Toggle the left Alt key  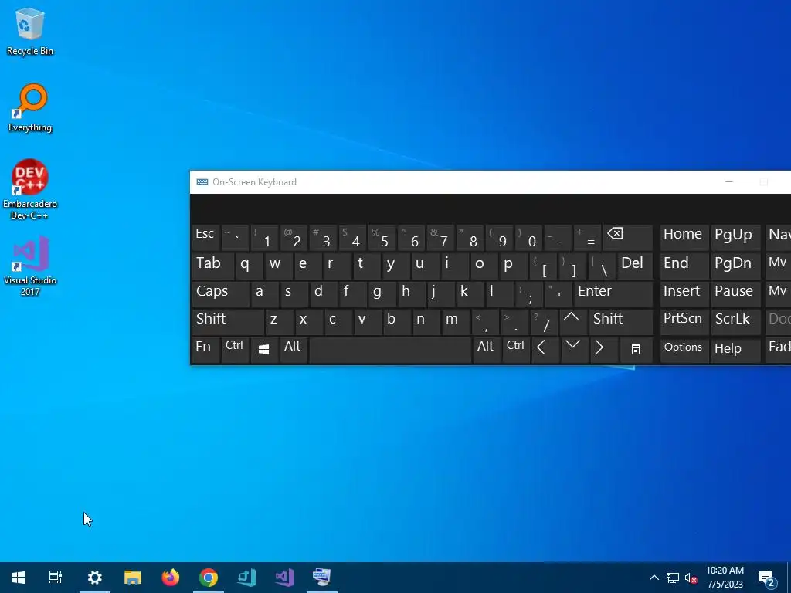(x=293, y=350)
